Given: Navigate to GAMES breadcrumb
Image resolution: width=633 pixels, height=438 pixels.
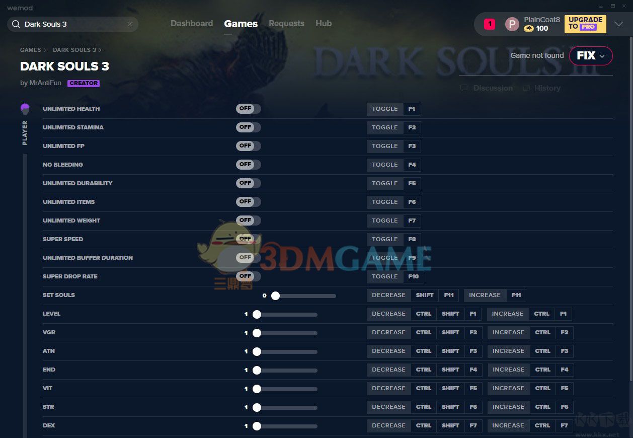Looking at the screenshot, I should coord(31,50).
